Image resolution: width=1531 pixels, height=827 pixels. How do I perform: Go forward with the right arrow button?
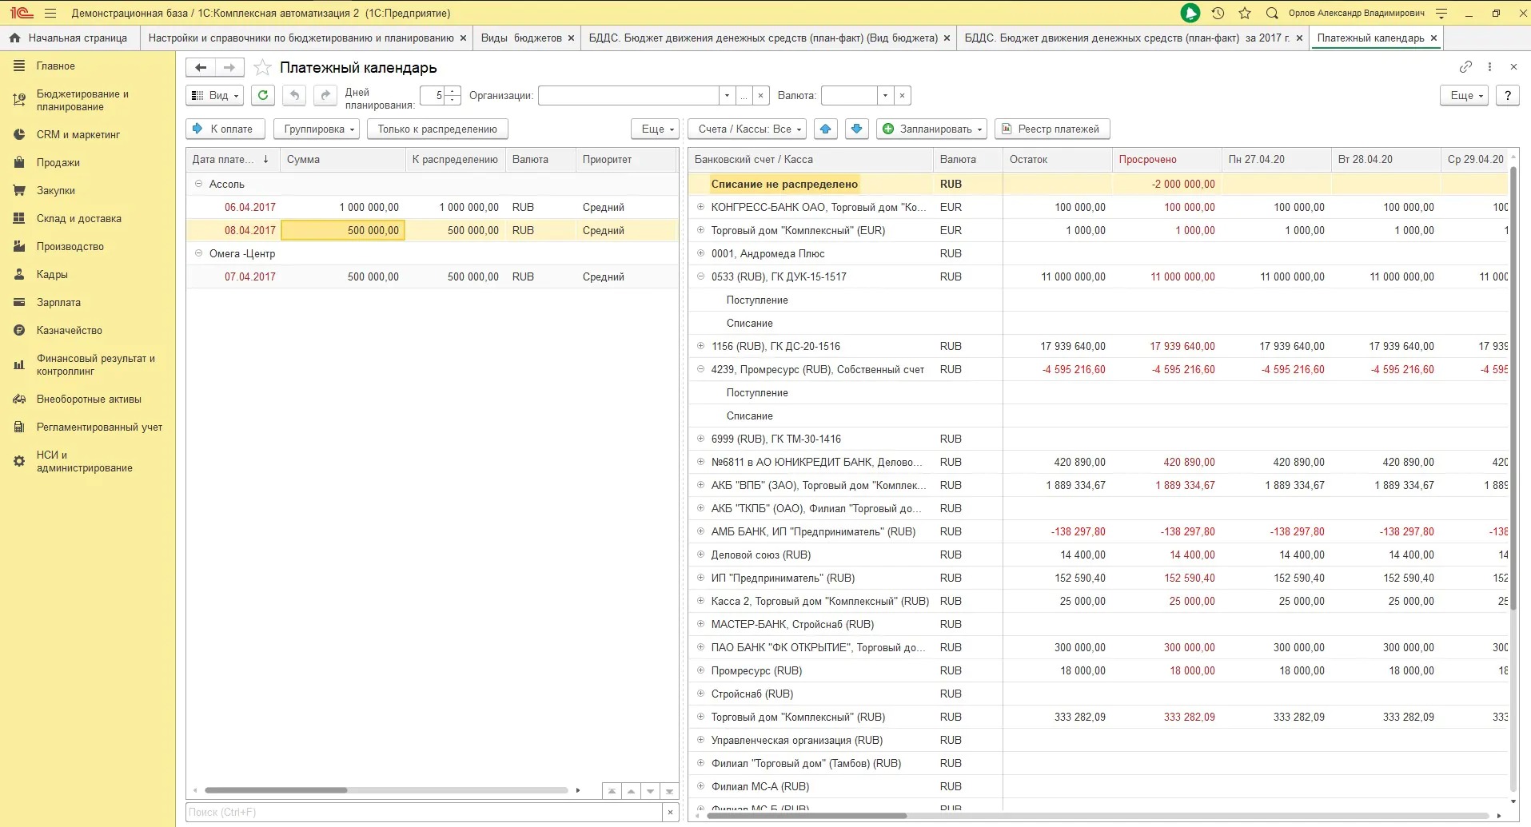click(229, 68)
